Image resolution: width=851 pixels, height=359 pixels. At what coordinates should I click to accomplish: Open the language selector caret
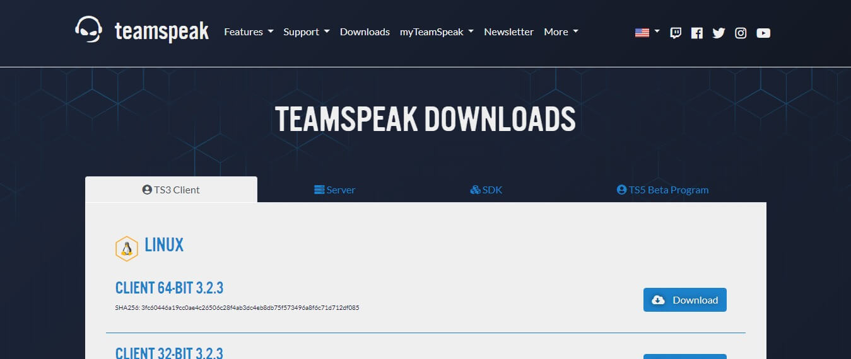[x=657, y=31]
